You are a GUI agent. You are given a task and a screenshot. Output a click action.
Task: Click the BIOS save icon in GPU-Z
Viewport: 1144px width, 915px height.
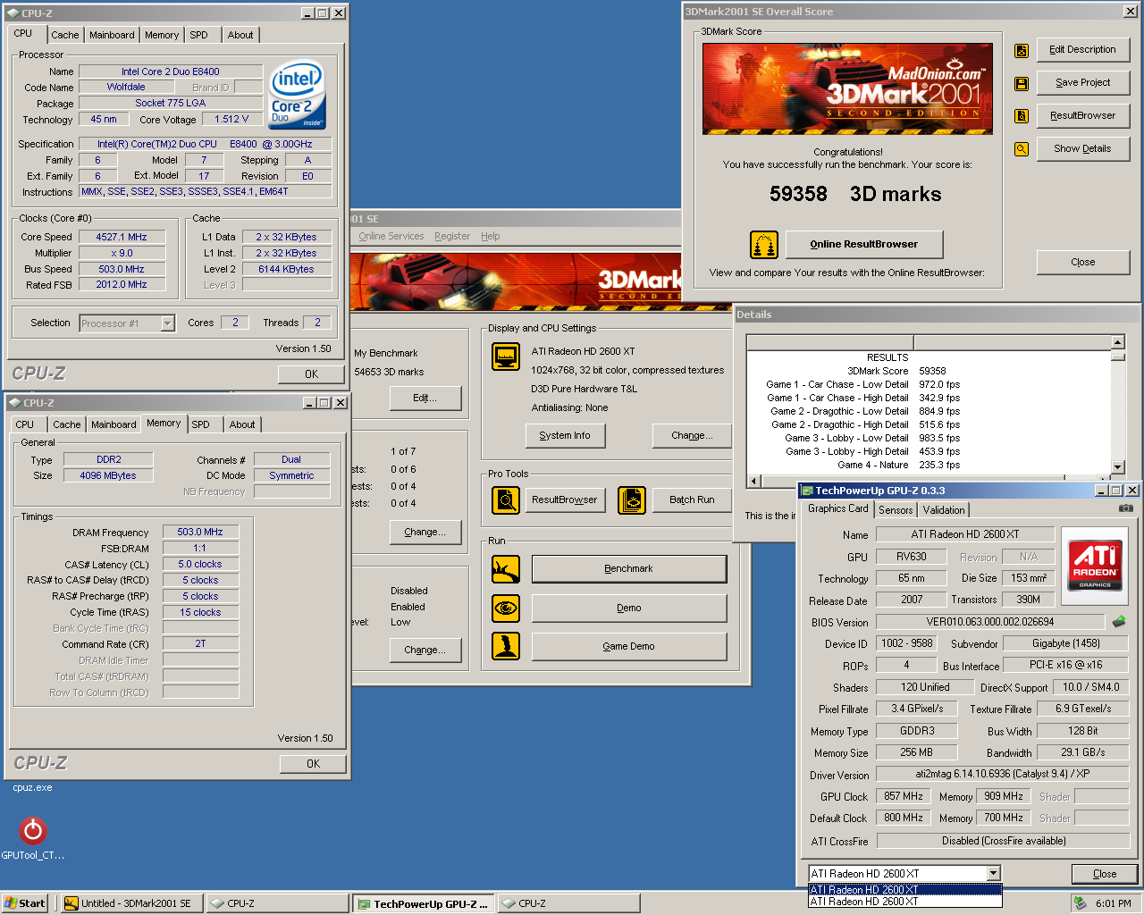pyautogui.click(x=1119, y=621)
